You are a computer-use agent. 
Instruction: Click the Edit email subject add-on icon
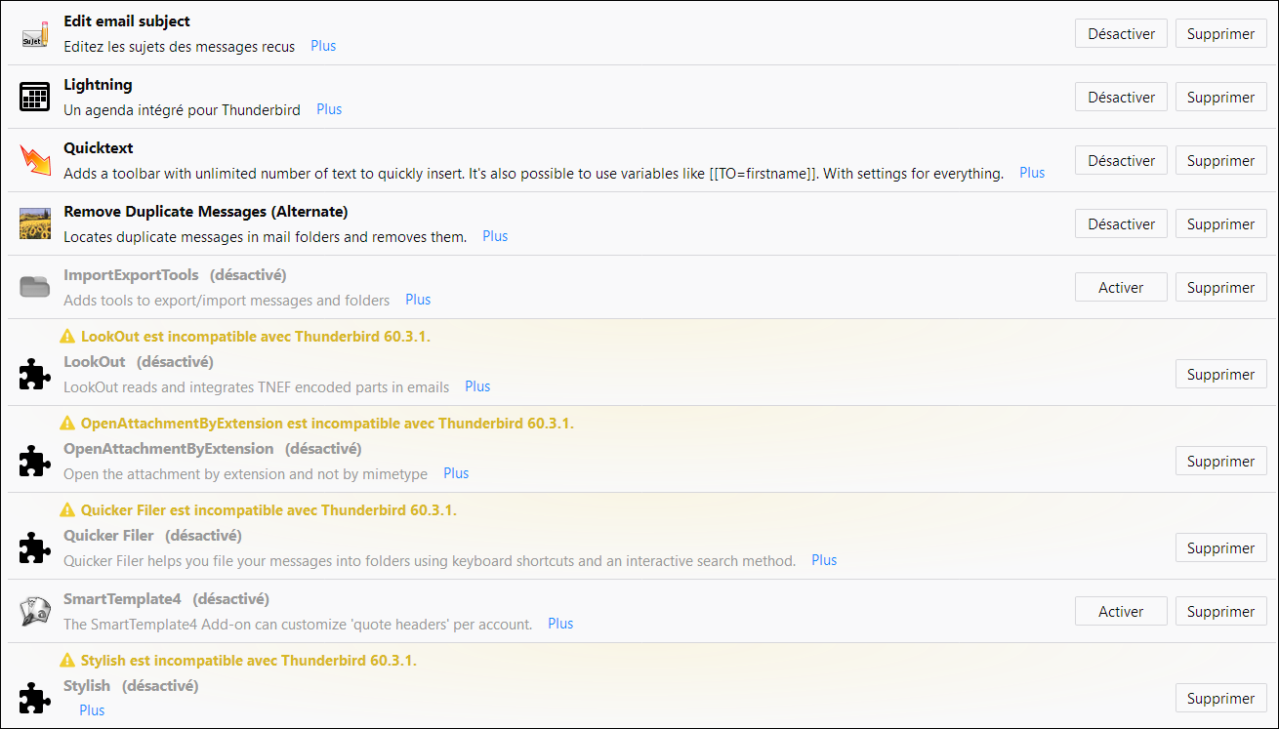(x=35, y=34)
